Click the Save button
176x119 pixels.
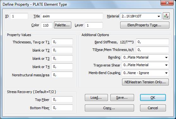(122, 97)
